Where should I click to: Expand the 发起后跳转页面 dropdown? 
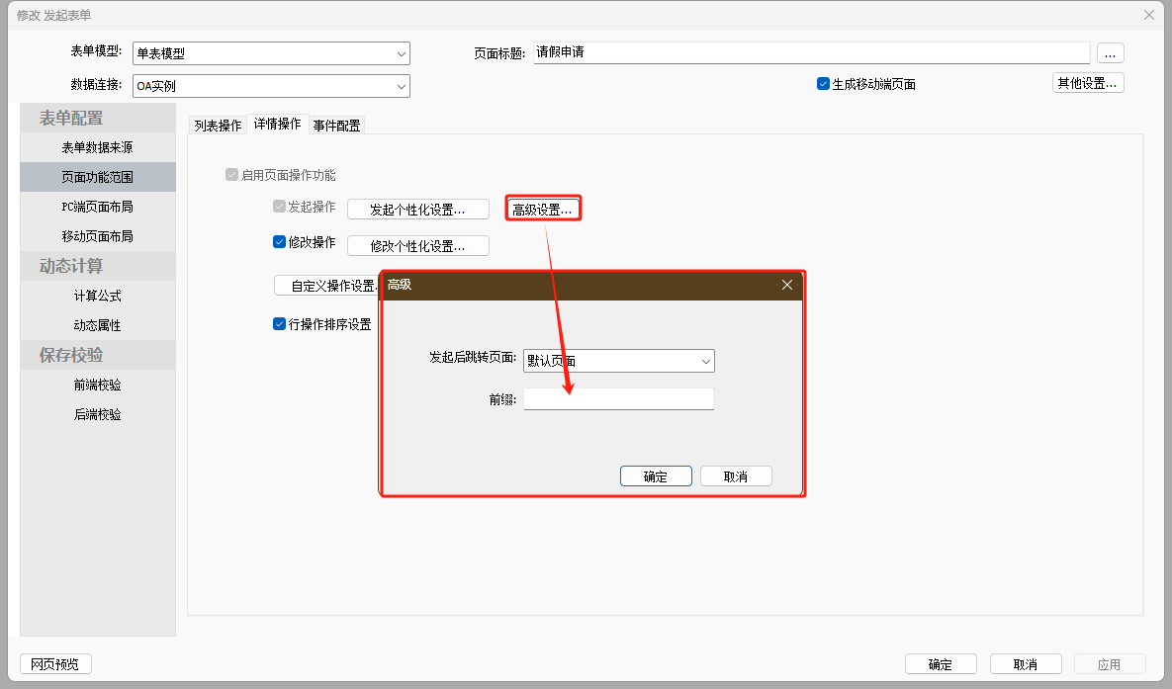(705, 362)
